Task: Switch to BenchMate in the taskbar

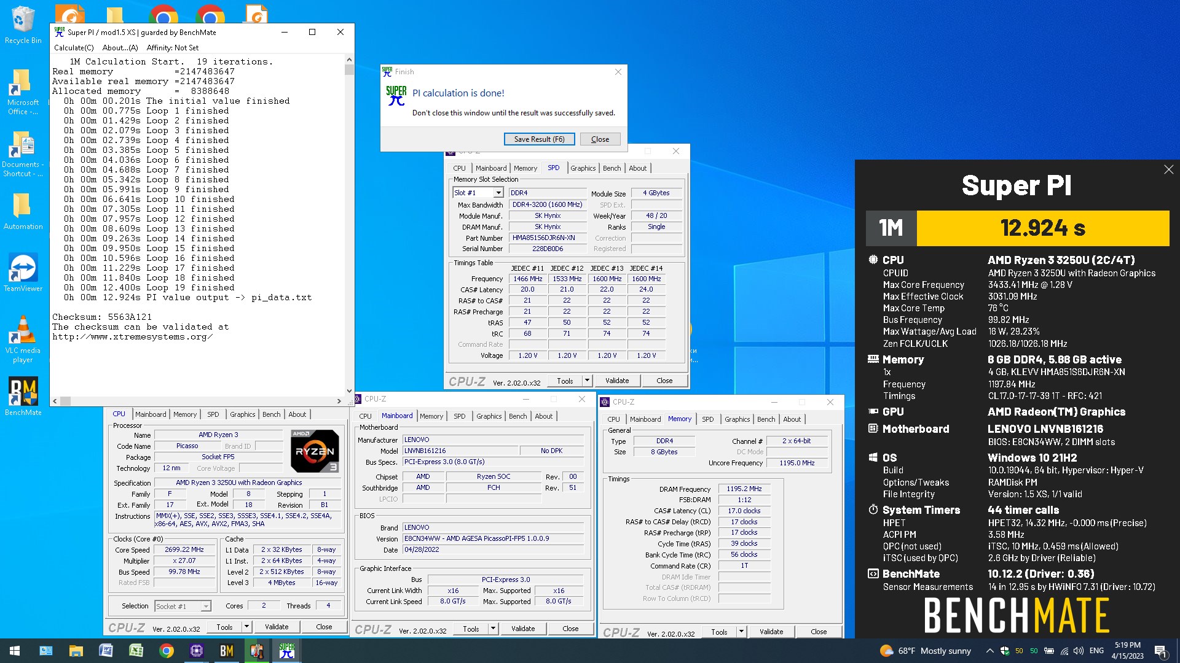Action: 227,651
